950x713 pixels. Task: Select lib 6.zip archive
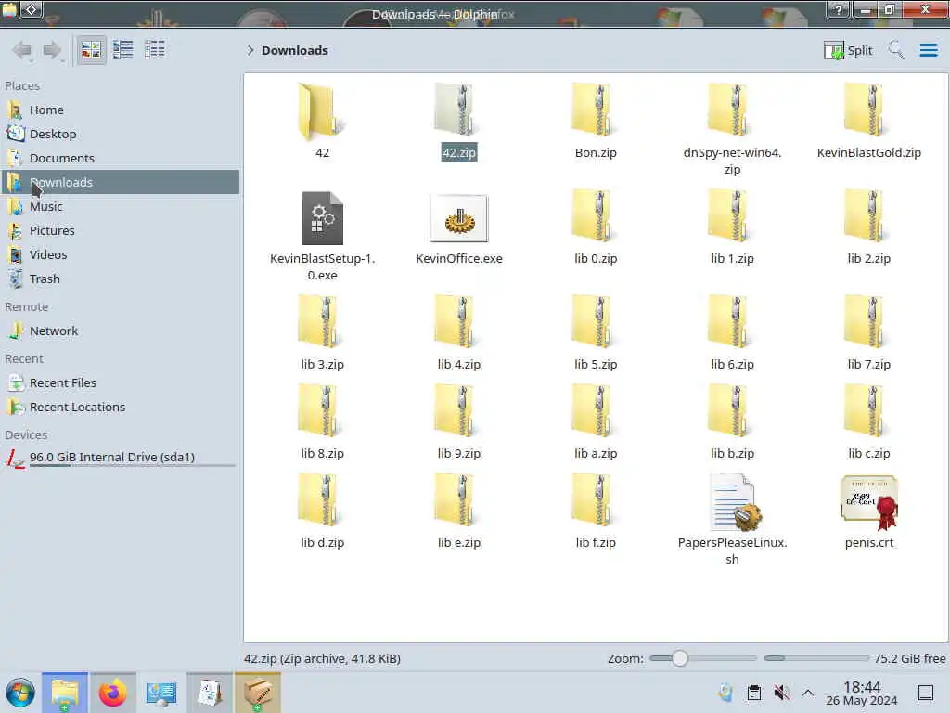point(733,332)
